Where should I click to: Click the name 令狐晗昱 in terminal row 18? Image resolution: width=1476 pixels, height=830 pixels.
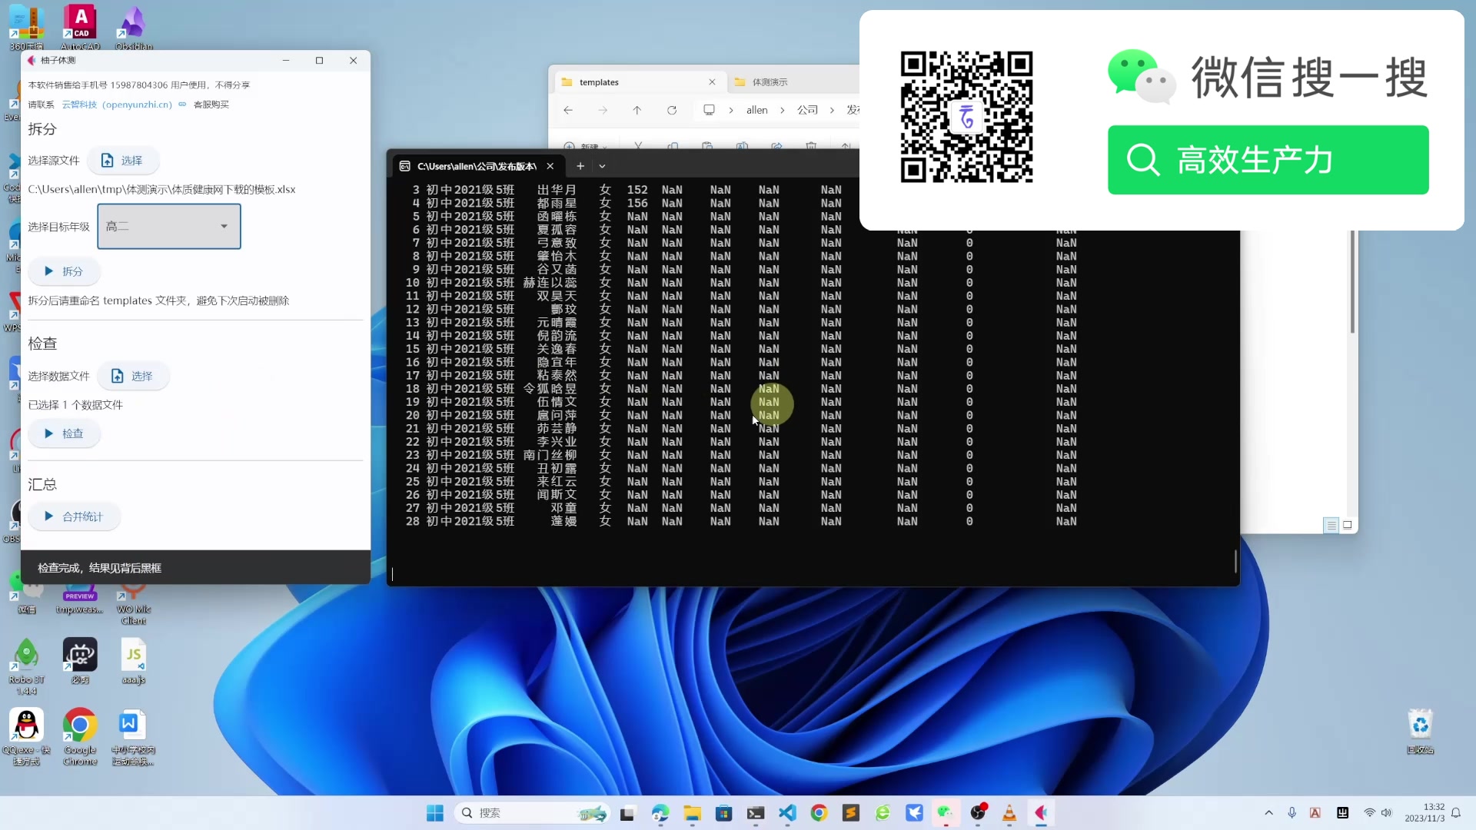coord(550,389)
